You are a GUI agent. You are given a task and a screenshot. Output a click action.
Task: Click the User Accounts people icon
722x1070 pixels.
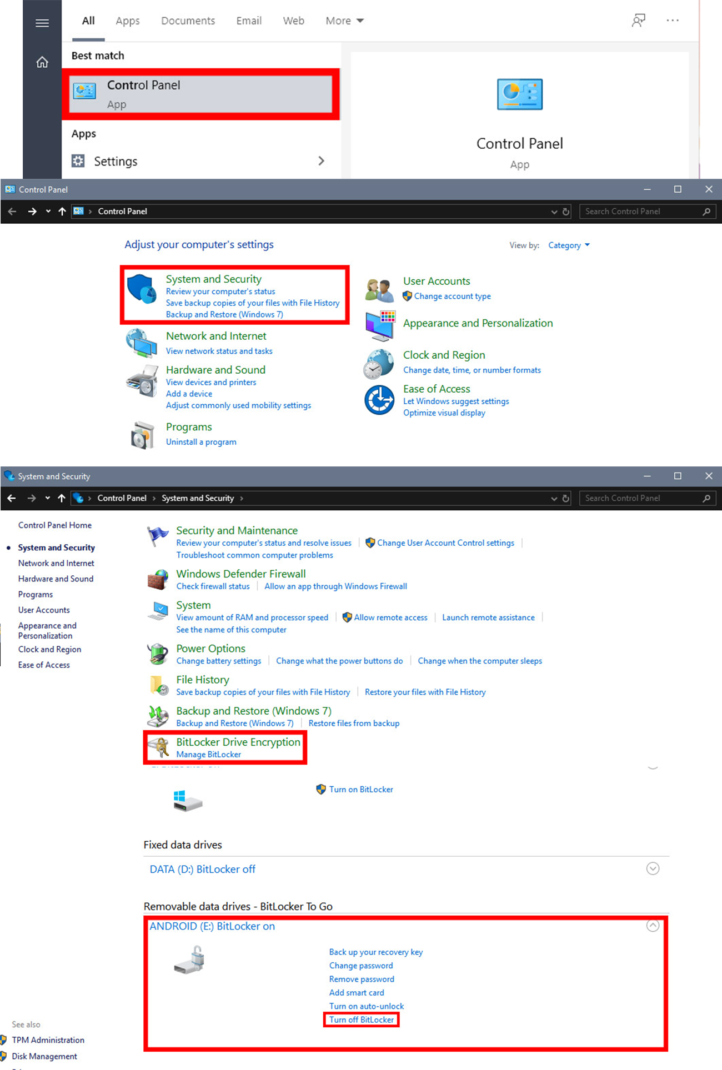(380, 289)
